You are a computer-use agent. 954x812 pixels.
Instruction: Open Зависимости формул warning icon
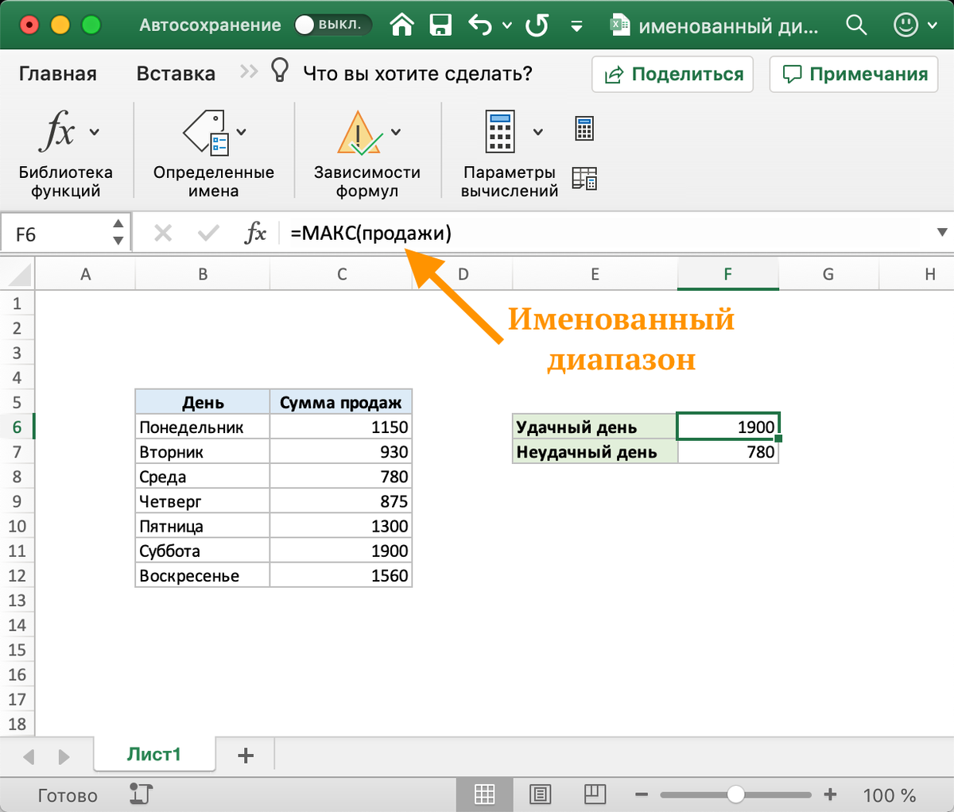tap(359, 132)
